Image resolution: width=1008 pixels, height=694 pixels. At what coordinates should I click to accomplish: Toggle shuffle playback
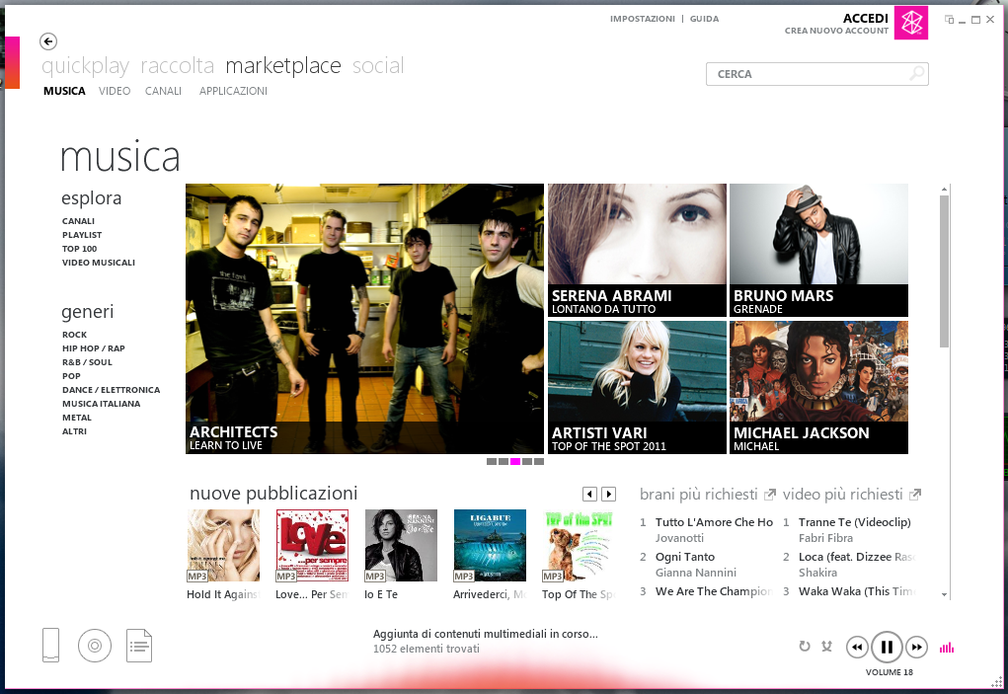(826, 647)
